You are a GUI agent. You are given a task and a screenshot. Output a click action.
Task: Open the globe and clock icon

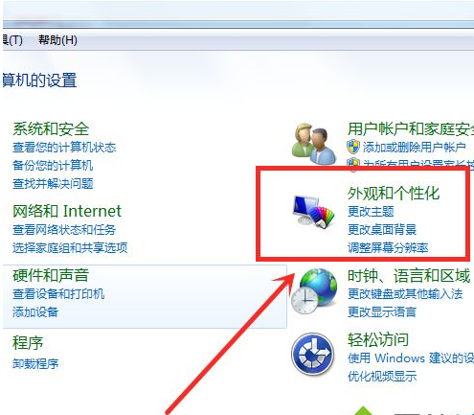pos(314,291)
